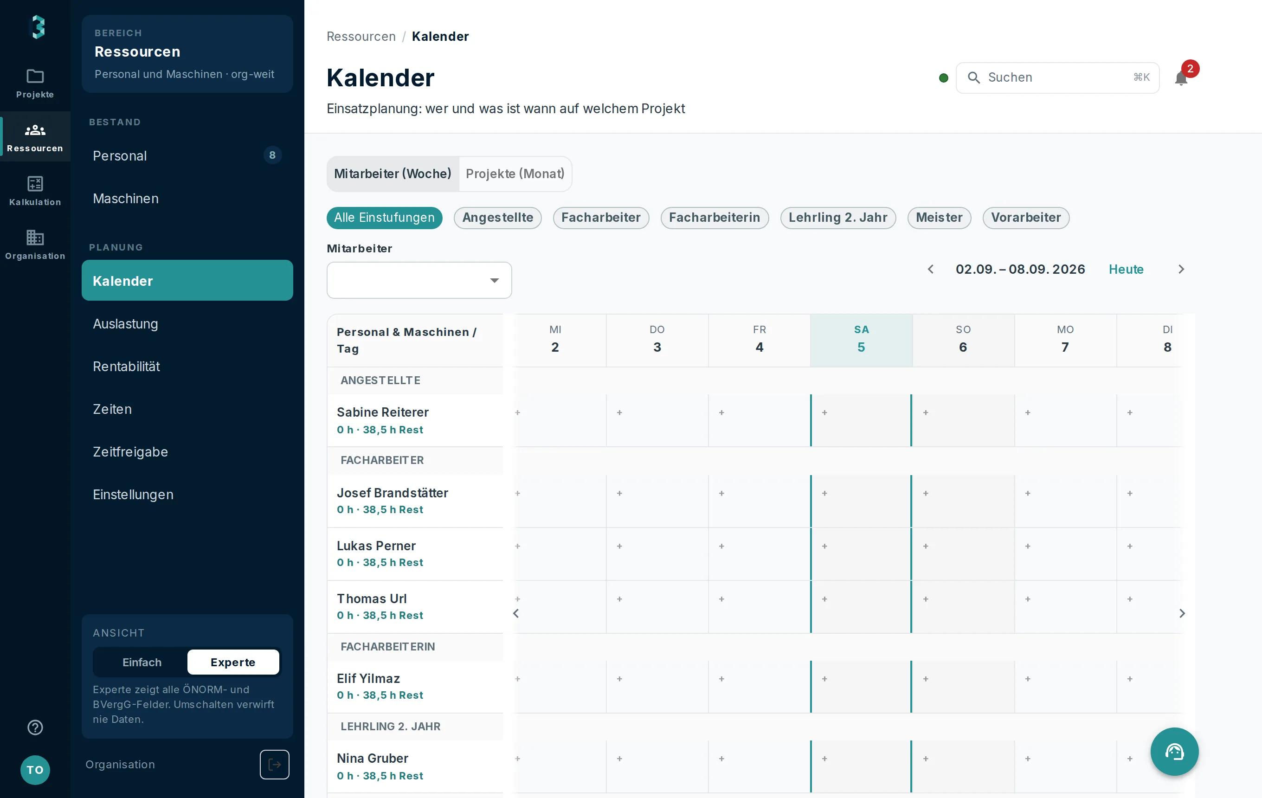
Task: Open Auslastung in the sidebar
Action: [x=187, y=324]
